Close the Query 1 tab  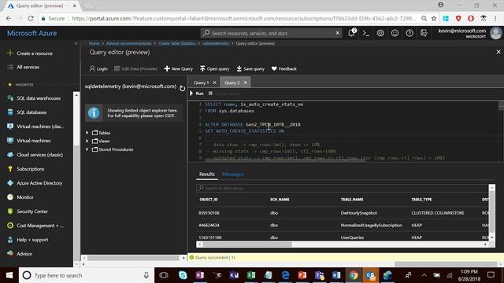(215, 83)
